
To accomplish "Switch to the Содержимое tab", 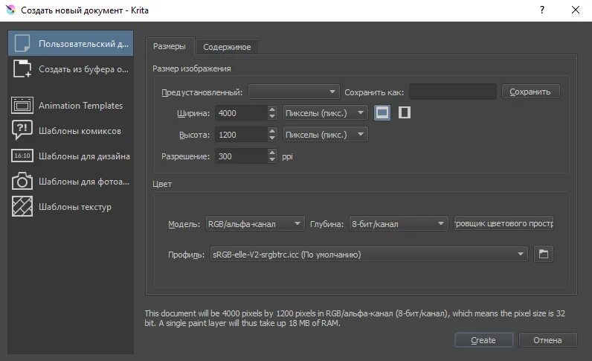I will (227, 47).
